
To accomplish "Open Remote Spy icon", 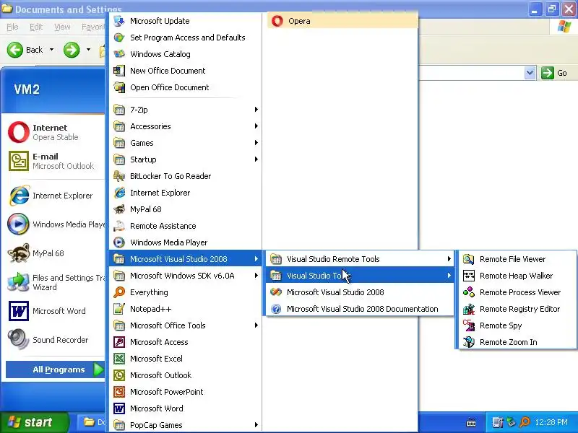I will pos(468,325).
